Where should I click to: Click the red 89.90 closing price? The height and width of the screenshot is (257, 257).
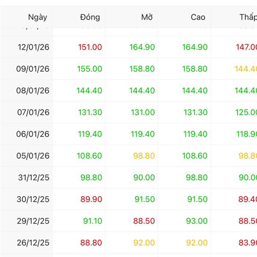(x=91, y=199)
